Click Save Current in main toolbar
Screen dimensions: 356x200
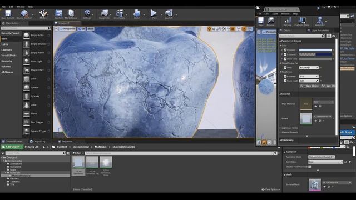8,14
